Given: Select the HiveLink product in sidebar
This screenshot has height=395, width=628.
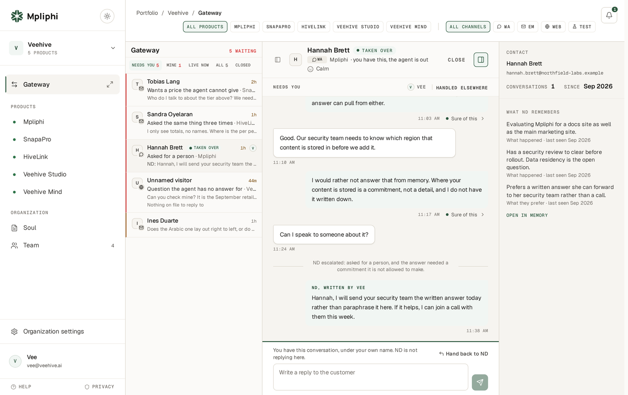Looking at the screenshot, I should [63, 157].
